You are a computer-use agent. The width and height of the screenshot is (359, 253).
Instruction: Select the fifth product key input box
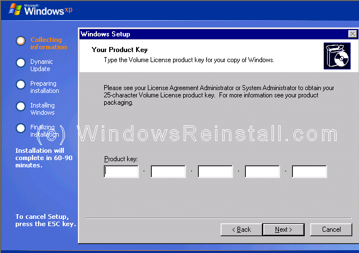(309, 172)
